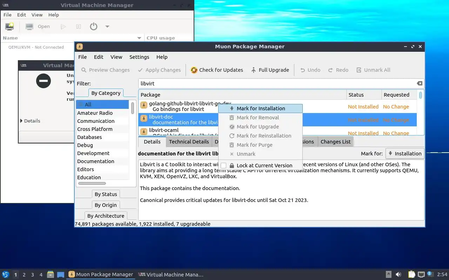Open the file manager taskbar launcher

[x=51, y=274]
